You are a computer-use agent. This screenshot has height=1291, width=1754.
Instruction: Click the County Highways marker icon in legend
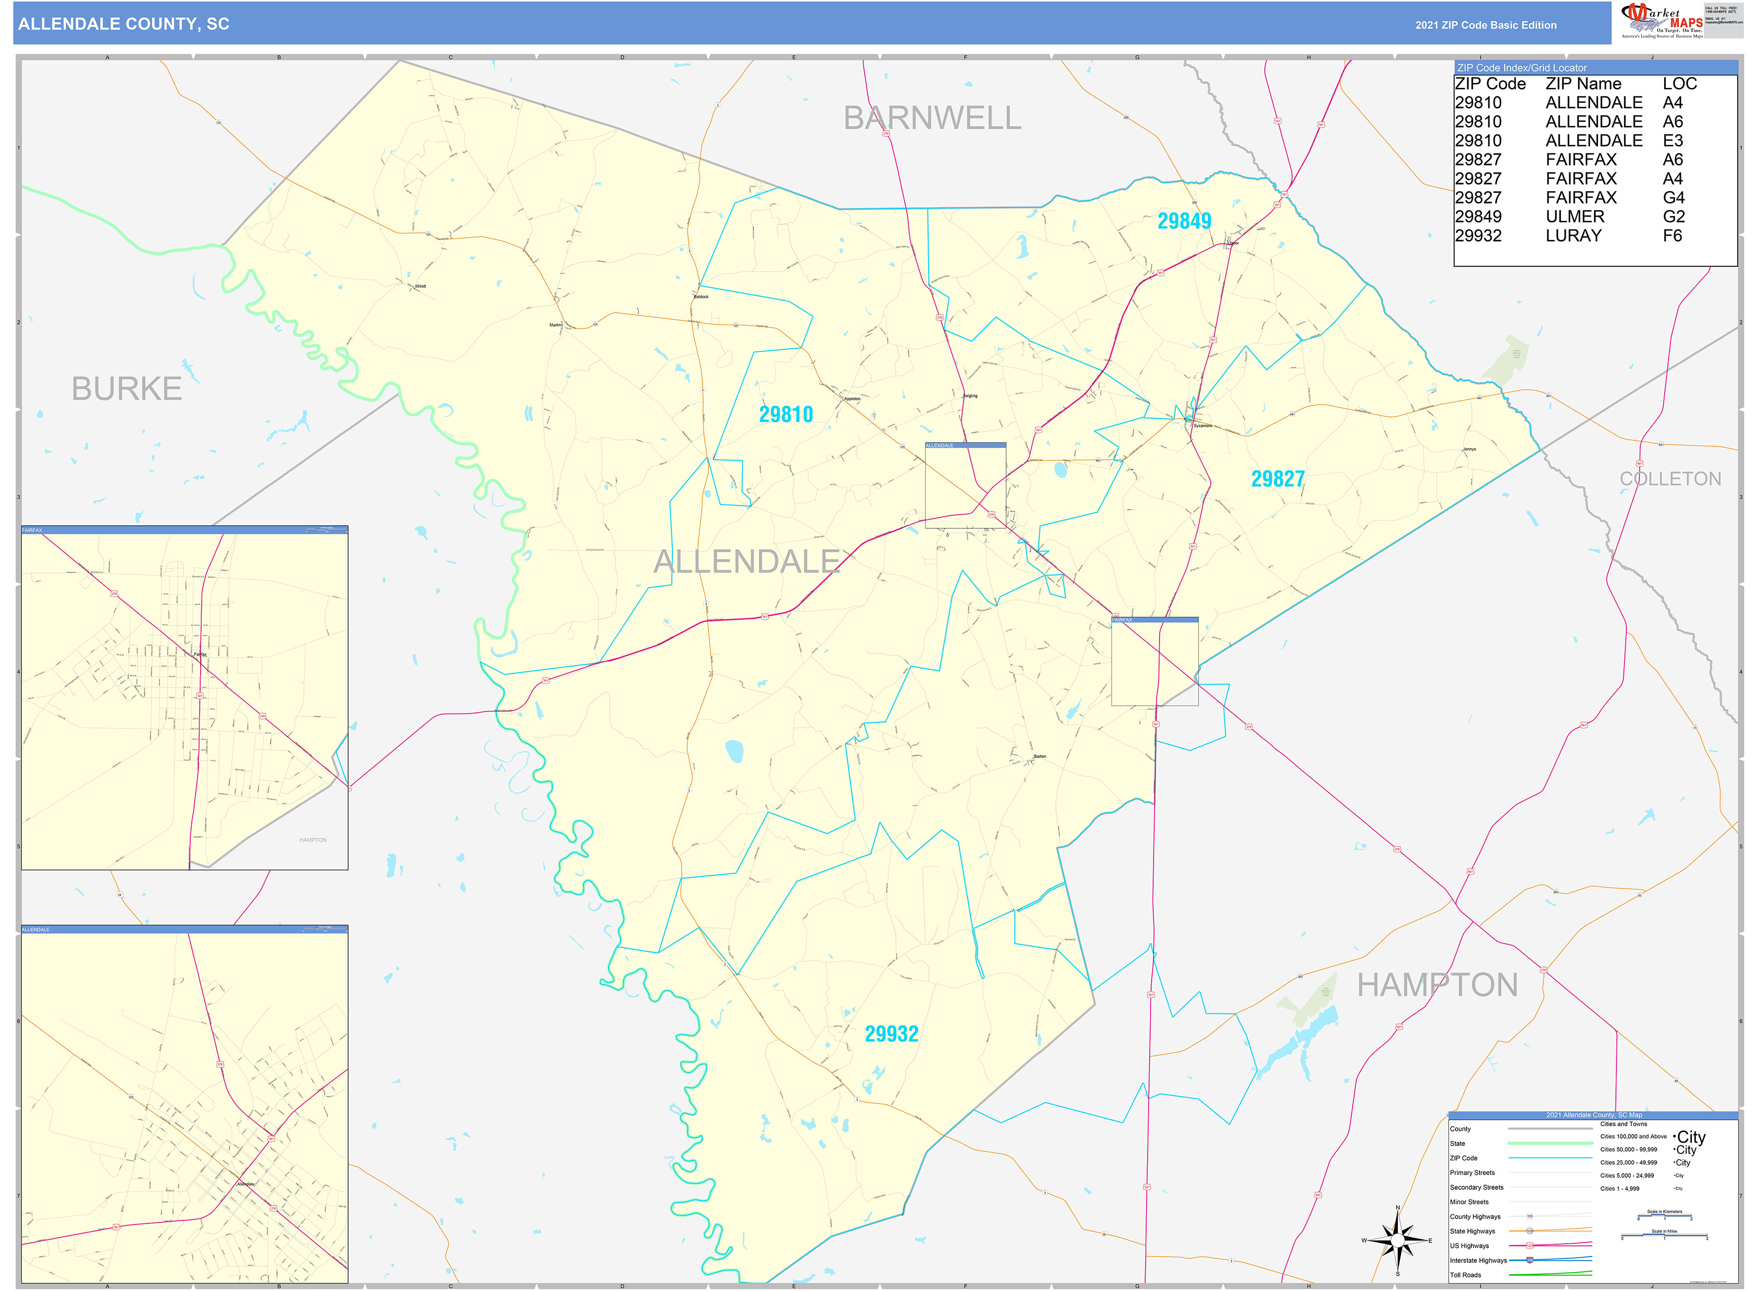coord(1530,1216)
